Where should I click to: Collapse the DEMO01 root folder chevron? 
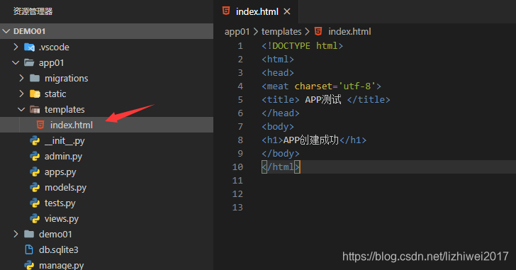point(6,31)
